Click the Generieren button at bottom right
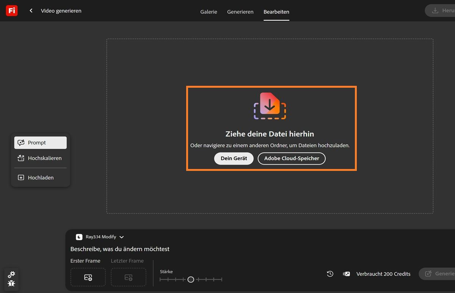455x293 pixels. [437, 274]
